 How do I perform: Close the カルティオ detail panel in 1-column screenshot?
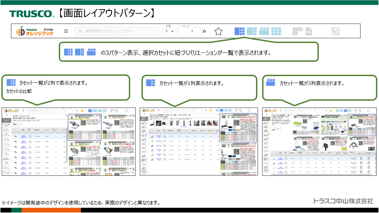[218, 115]
